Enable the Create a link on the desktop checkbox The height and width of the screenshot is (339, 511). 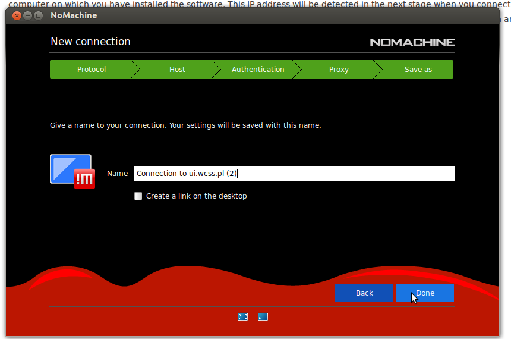coord(138,196)
